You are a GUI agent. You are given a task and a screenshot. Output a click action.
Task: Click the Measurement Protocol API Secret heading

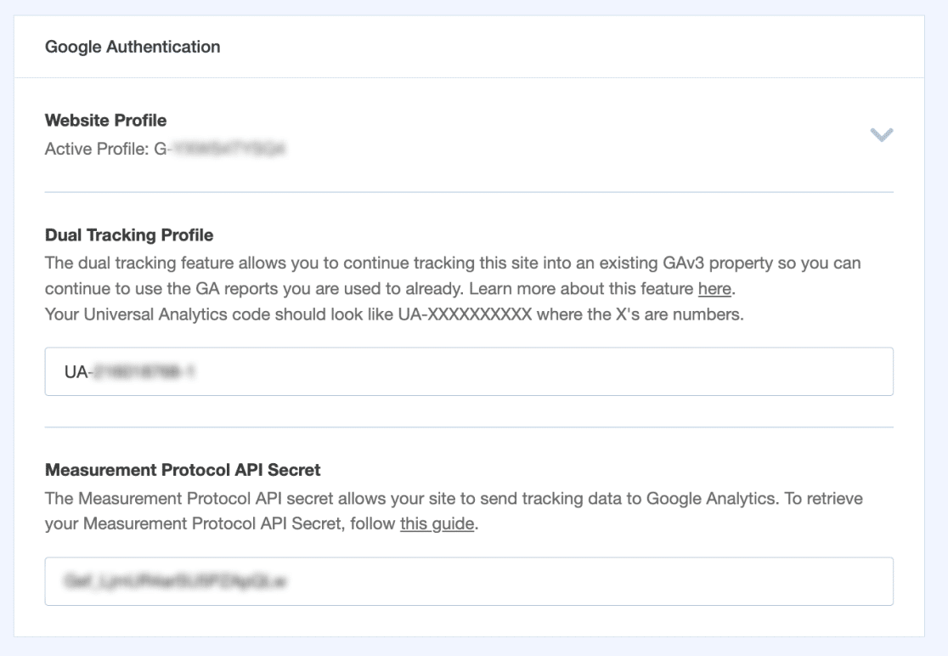pos(183,470)
